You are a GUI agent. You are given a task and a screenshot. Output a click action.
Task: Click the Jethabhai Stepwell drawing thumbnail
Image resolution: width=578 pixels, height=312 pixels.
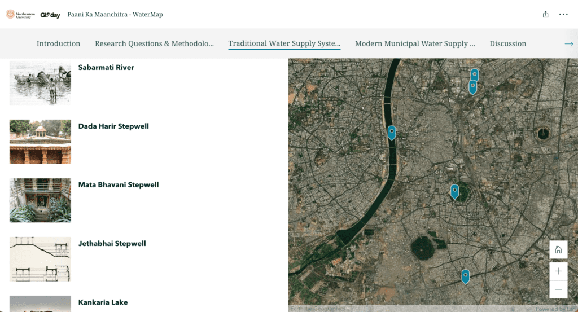click(40, 259)
